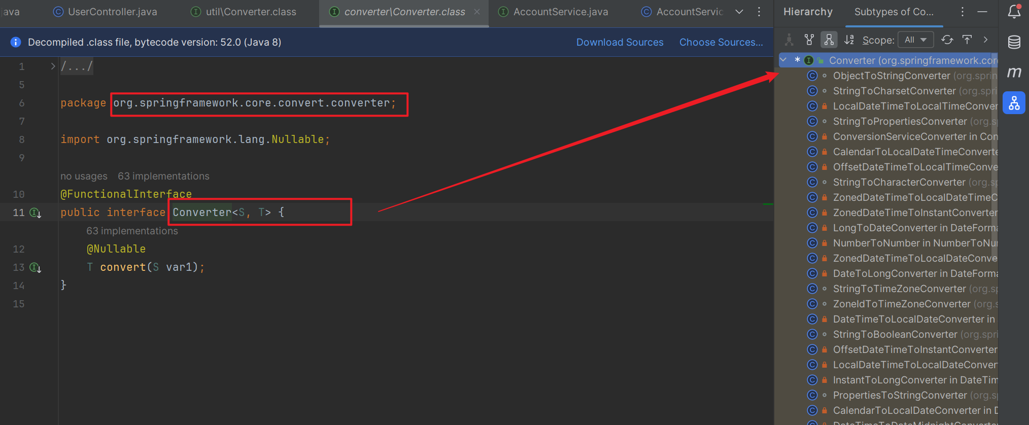
Task: Click 'no usages' inlay hint
Action: click(84, 176)
